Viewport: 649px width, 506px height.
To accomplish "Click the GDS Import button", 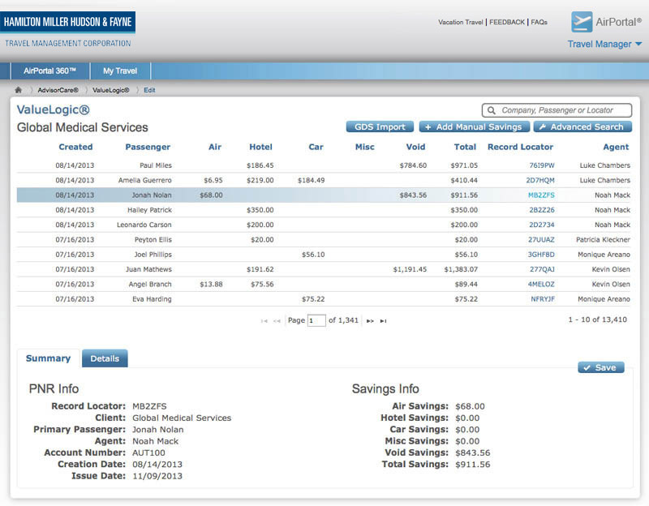I will (380, 127).
